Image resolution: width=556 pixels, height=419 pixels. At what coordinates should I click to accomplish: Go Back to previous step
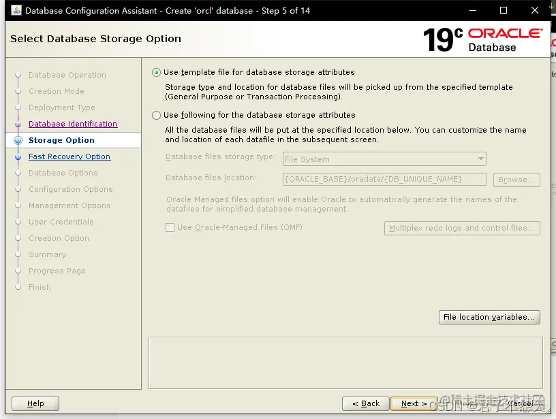point(366,403)
